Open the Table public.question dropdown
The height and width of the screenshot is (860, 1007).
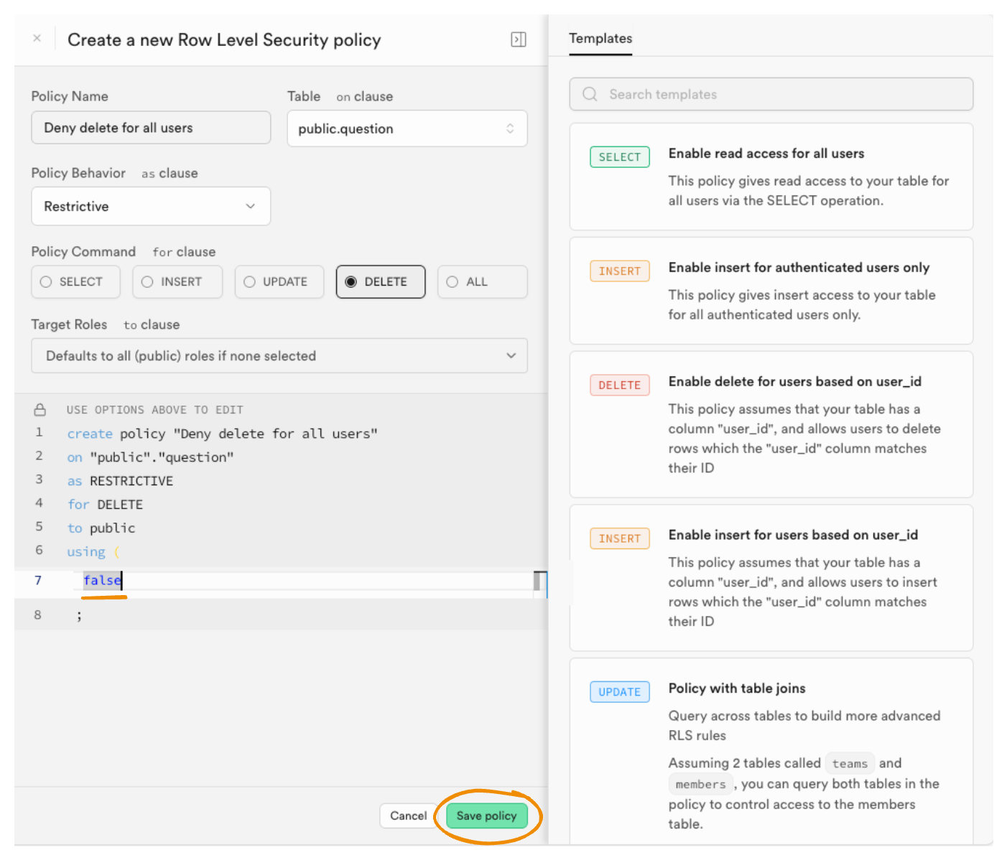[x=407, y=129]
